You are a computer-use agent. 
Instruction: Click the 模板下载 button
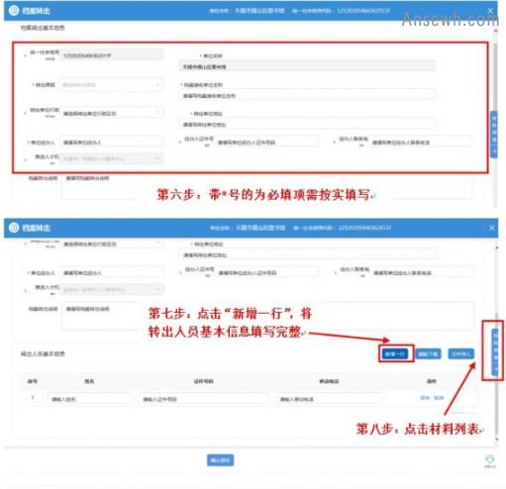[x=428, y=353]
